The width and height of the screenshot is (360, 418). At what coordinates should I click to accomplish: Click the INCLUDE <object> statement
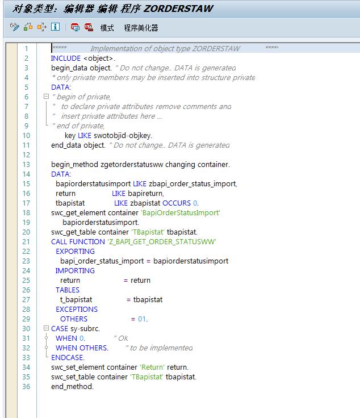[83, 58]
